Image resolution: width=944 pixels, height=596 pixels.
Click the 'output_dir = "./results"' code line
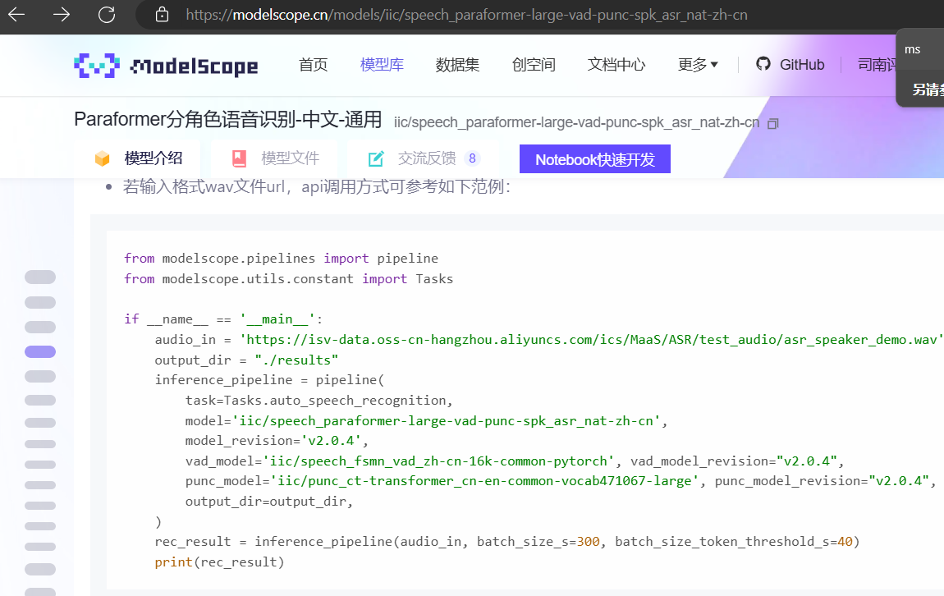coord(247,360)
